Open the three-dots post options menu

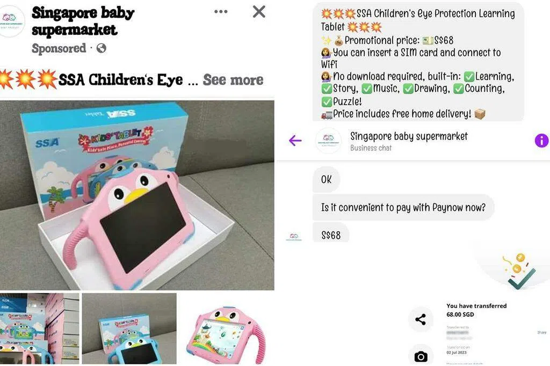point(221,12)
